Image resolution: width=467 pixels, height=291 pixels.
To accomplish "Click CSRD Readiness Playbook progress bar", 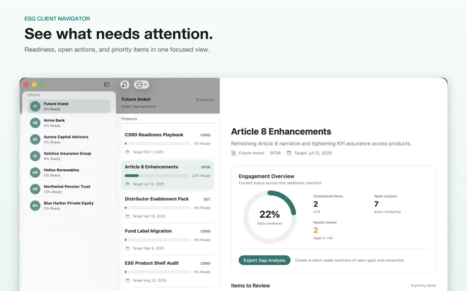I will [x=158, y=143].
